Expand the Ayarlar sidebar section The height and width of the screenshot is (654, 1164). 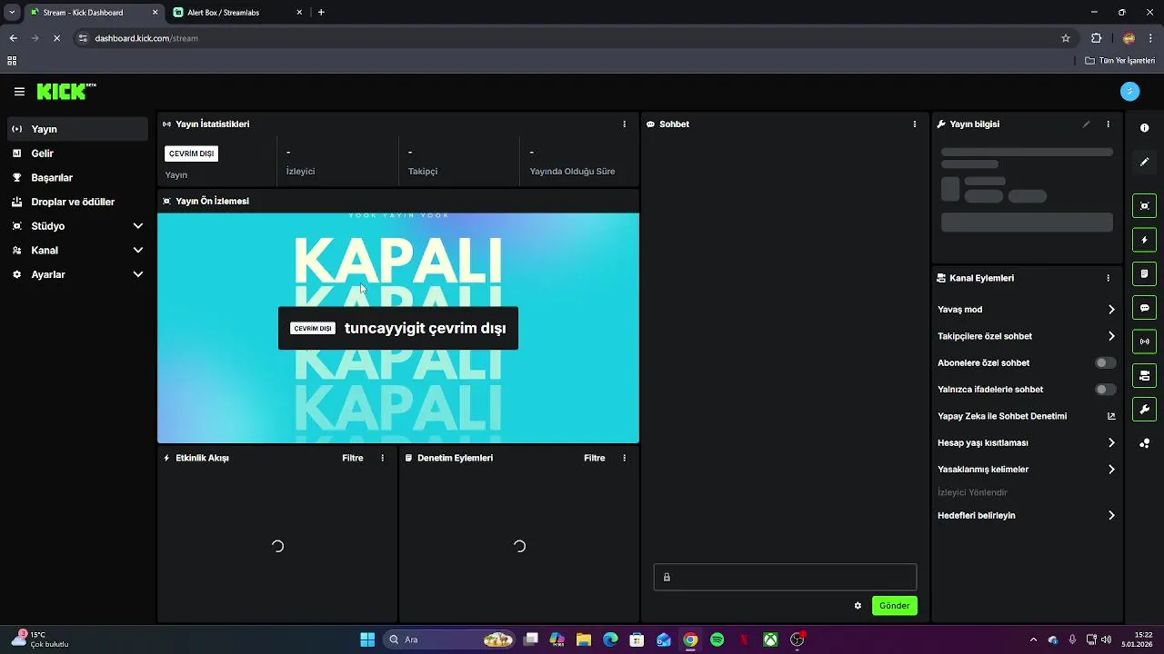[77, 274]
